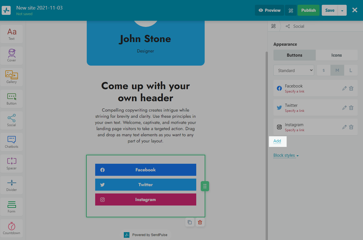This screenshot has height=240, width=363.
Task: Expand the Block styles section
Action: (x=286, y=155)
